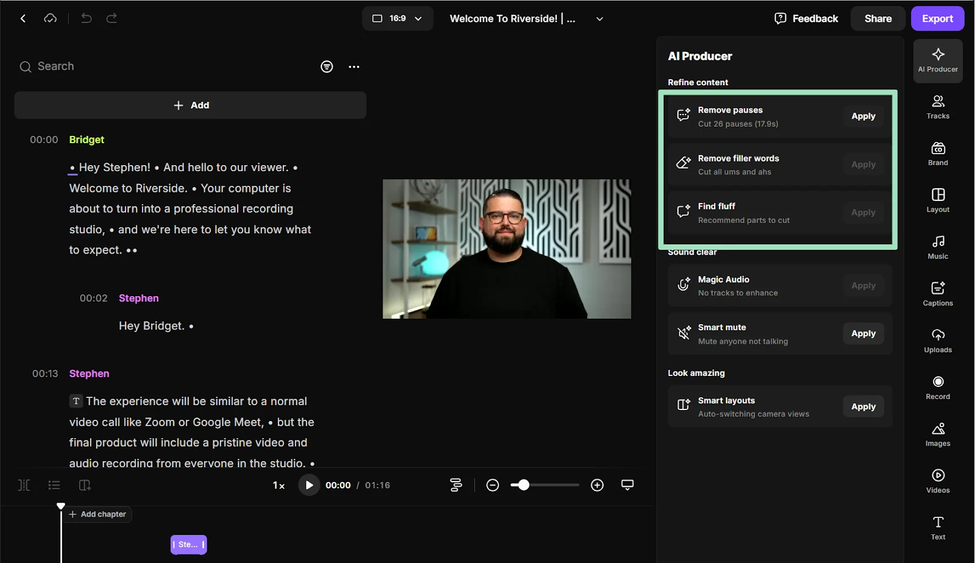Open the Videos sidebar panel
Screen dimensions: 975x563
tap(938, 481)
